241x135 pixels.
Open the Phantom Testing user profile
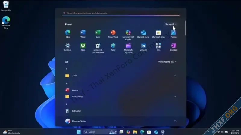click(x=76, y=121)
